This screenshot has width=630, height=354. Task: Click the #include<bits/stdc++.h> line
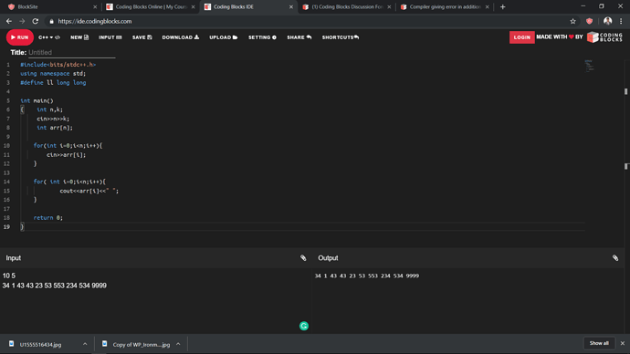(x=58, y=65)
